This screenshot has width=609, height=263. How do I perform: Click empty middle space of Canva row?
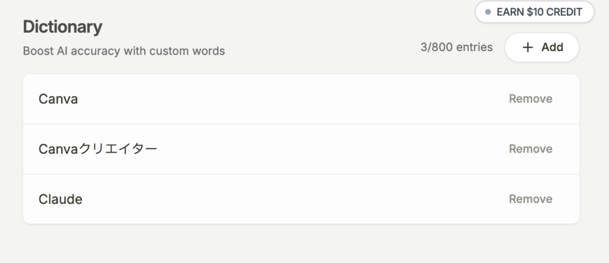click(285, 99)
